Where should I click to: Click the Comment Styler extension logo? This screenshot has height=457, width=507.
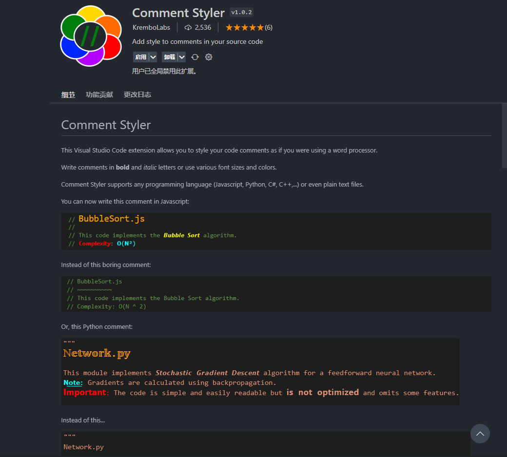click(x=91, y=36)
